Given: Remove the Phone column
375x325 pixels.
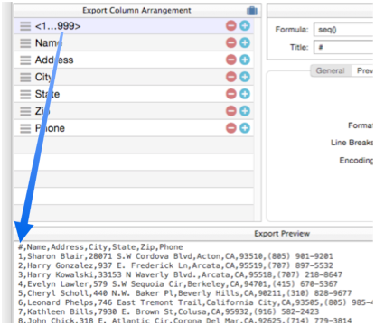Looking at the screenshot, I should (231, 128).
